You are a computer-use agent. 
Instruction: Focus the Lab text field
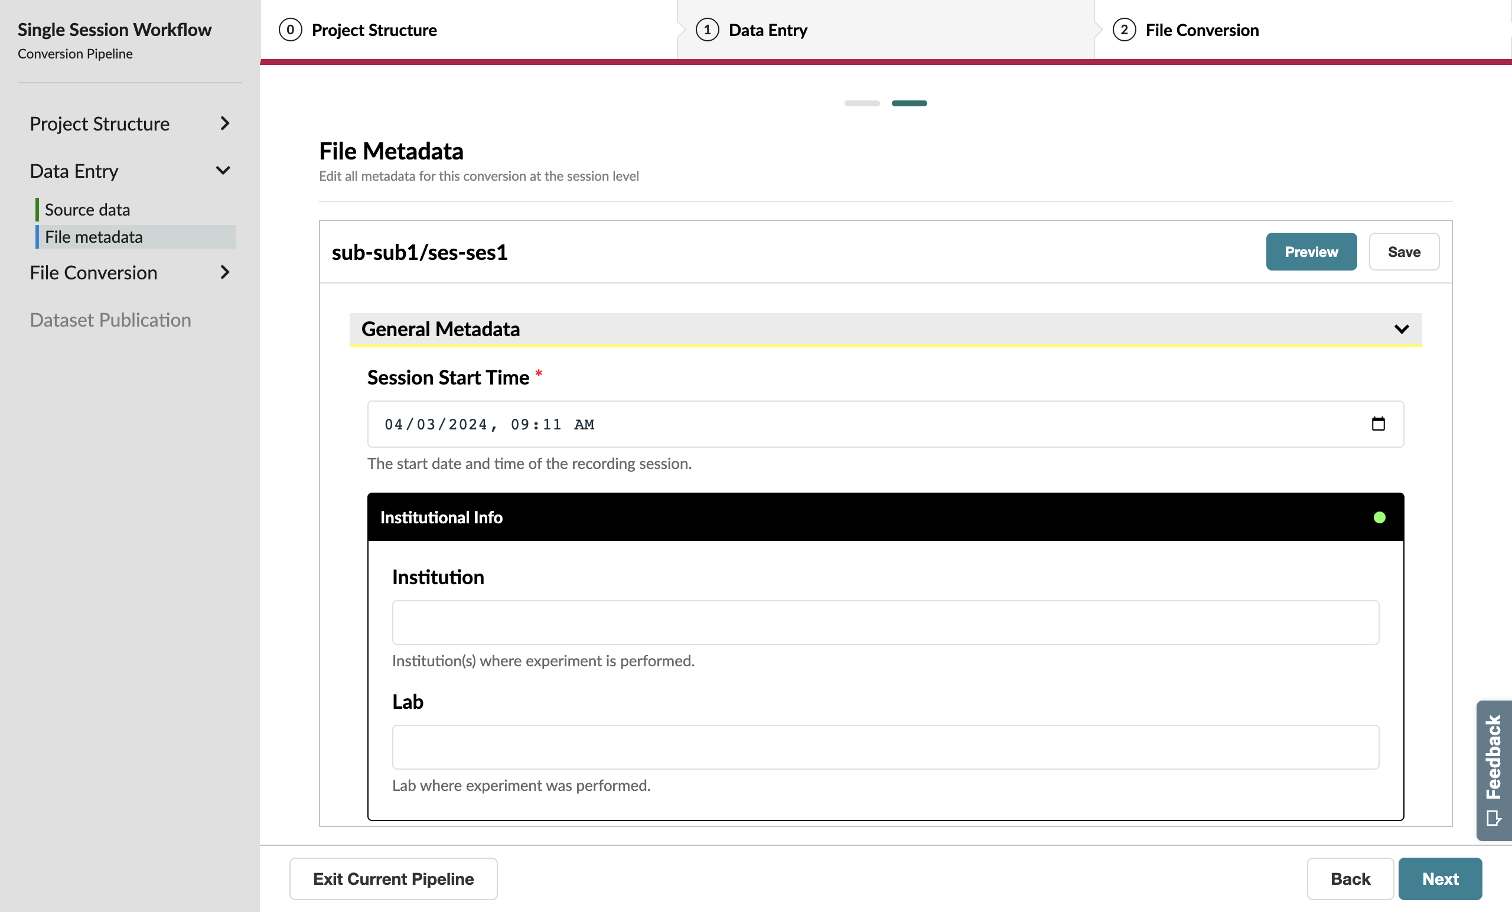[x=885, y=747]
